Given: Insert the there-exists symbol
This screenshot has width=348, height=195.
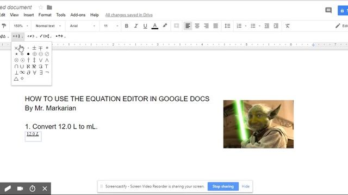Looking at the screenshot, I should pyautogui.click(x=41, y=73).
